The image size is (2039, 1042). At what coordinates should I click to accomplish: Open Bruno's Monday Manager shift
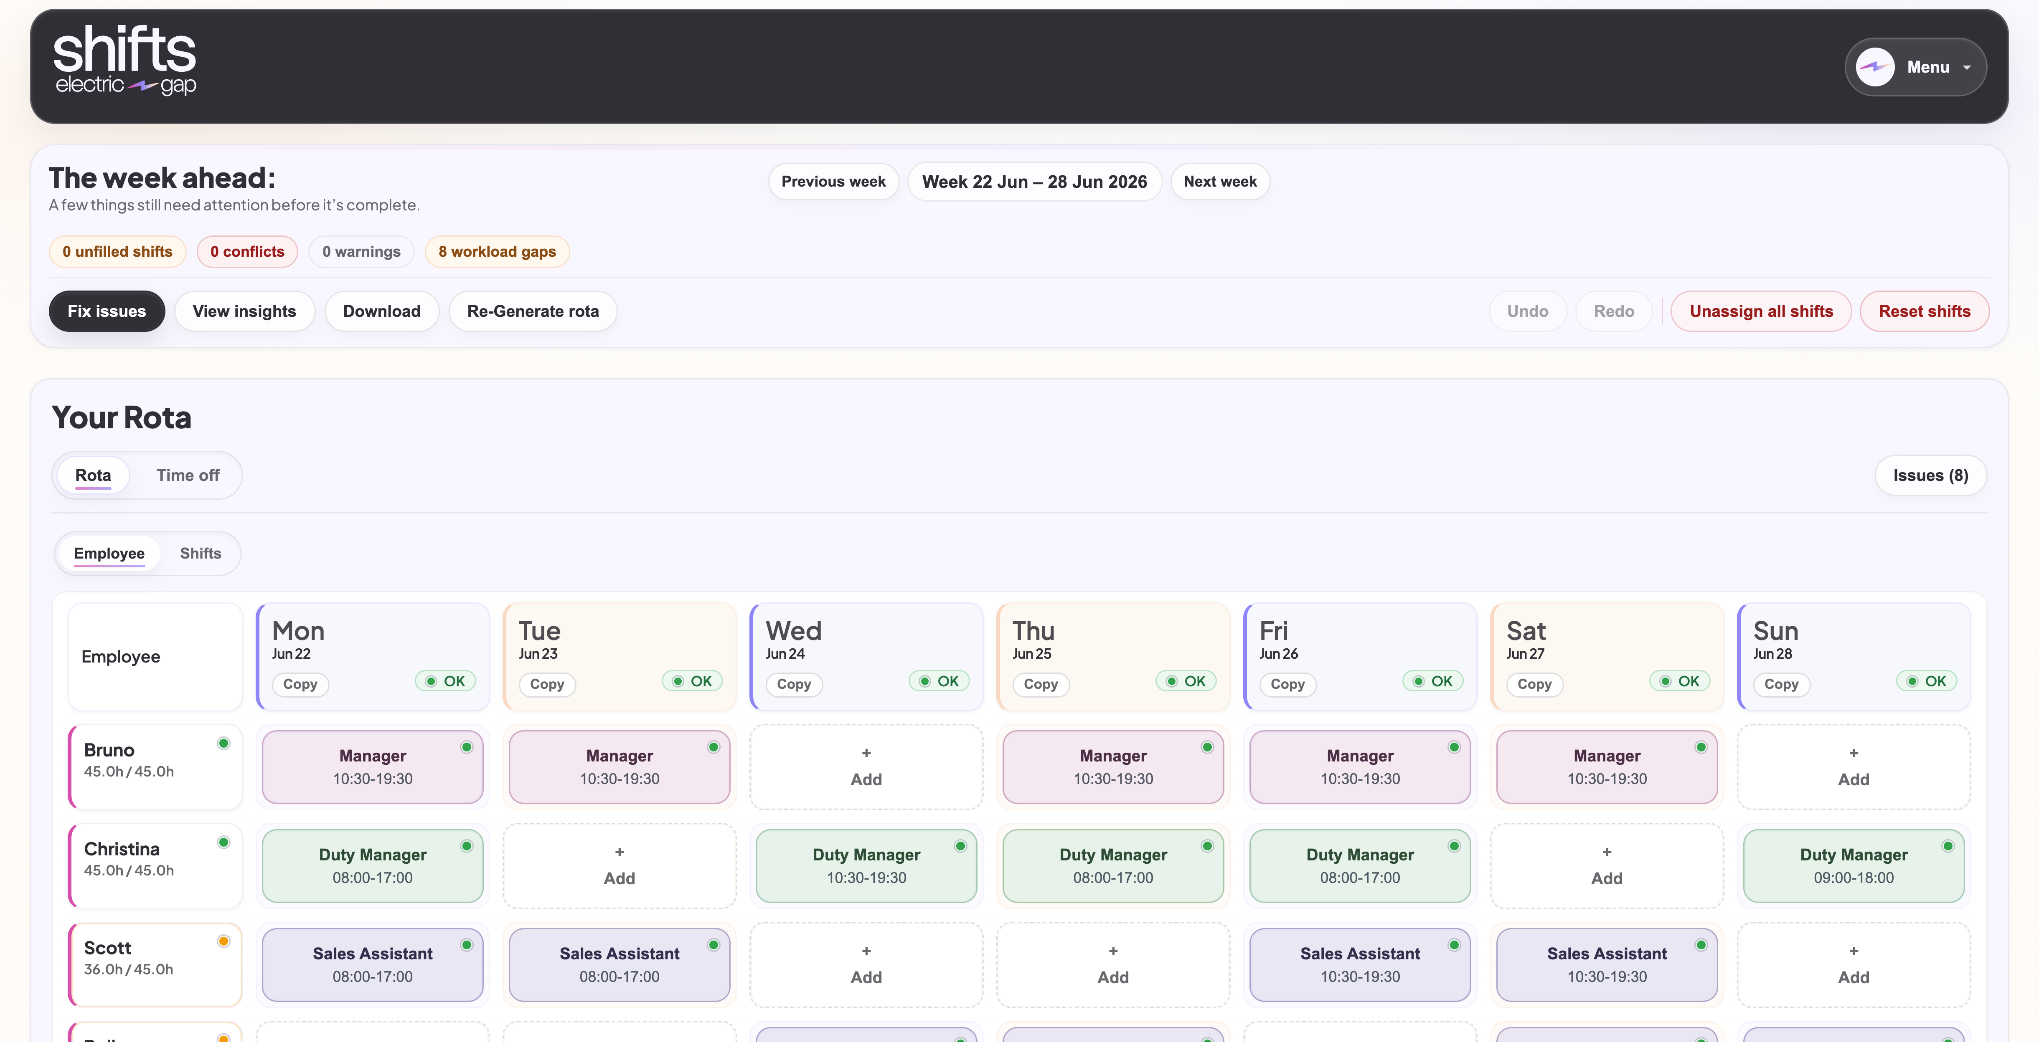coord(373,766)
